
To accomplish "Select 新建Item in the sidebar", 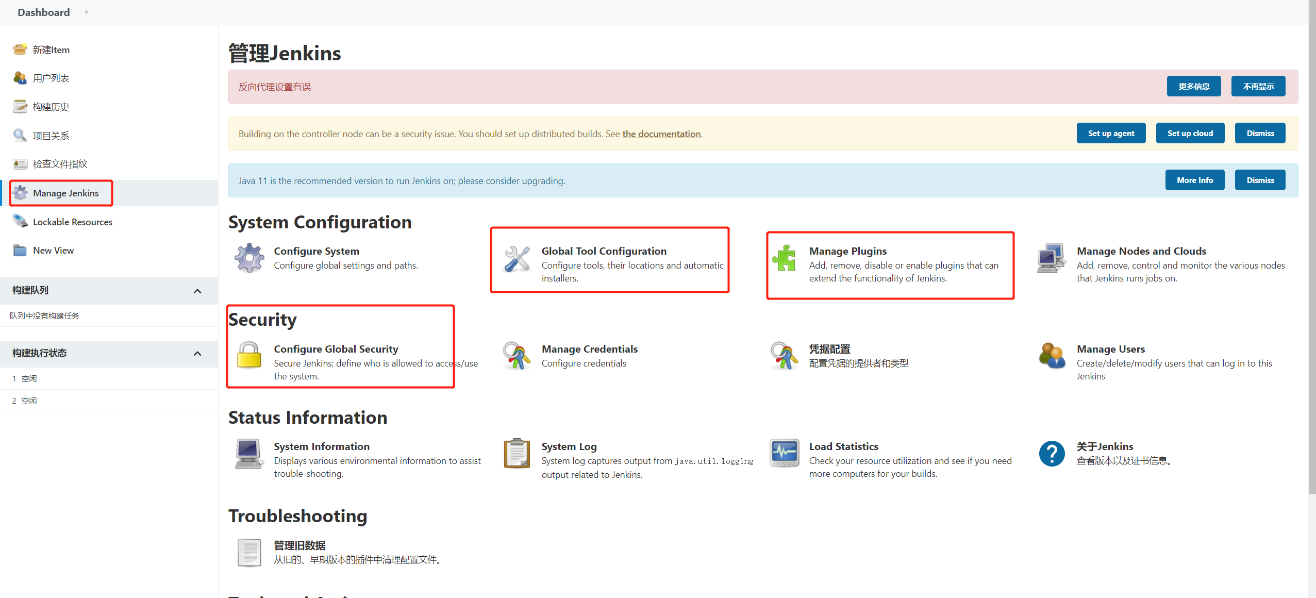I will [x=51, y=49].
